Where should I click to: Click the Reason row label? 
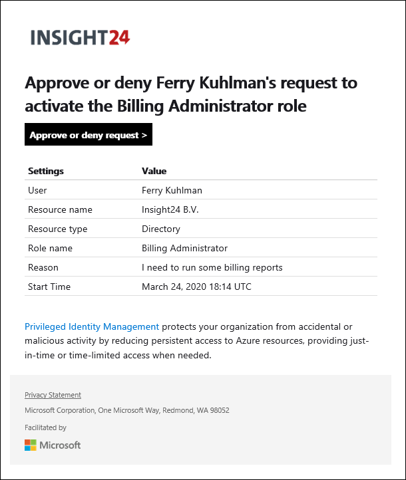[43, 267]
